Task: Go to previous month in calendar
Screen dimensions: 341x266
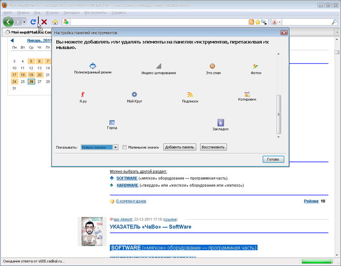Action: coord(12,40)
